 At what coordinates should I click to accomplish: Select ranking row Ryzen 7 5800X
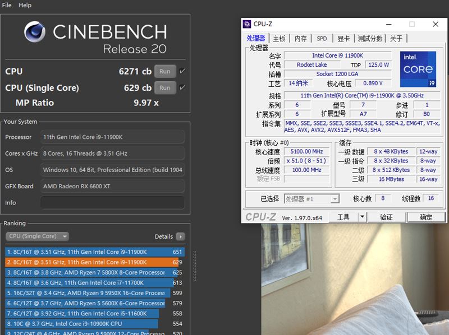click(x=94, y=272)
